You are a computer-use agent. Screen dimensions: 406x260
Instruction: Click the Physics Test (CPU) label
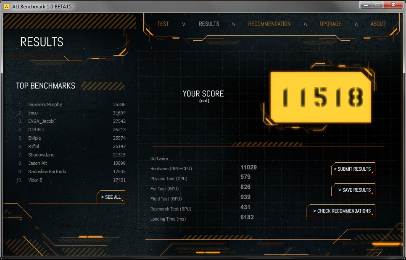tap(169, 179)
